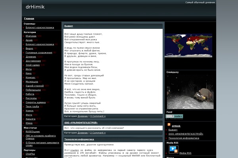Open Технология информатика in the right sidebar feed
Image resolution: width=238 pixels, height=158 pixels.
click(x=184, y=138)
